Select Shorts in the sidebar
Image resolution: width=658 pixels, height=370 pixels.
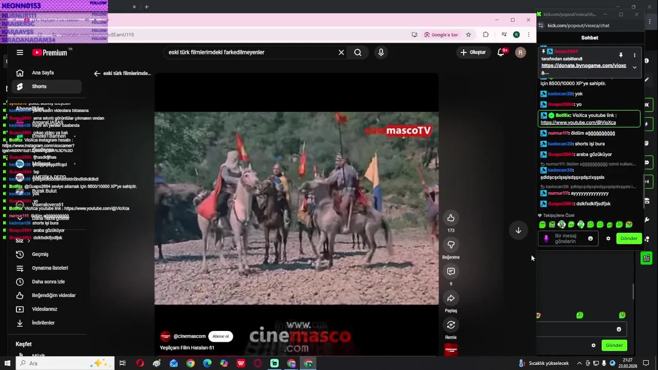click(46, 87)
